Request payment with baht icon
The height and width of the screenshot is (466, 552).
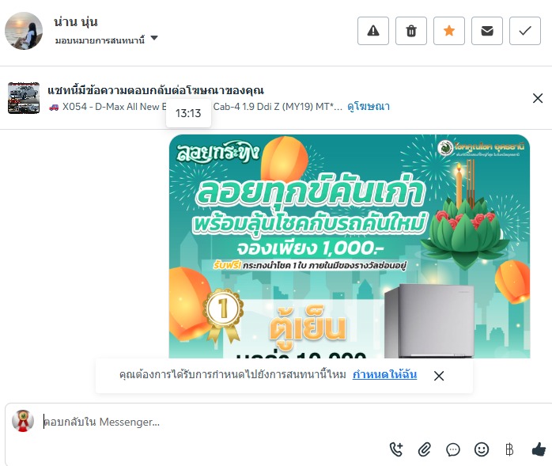pos(509,449)
